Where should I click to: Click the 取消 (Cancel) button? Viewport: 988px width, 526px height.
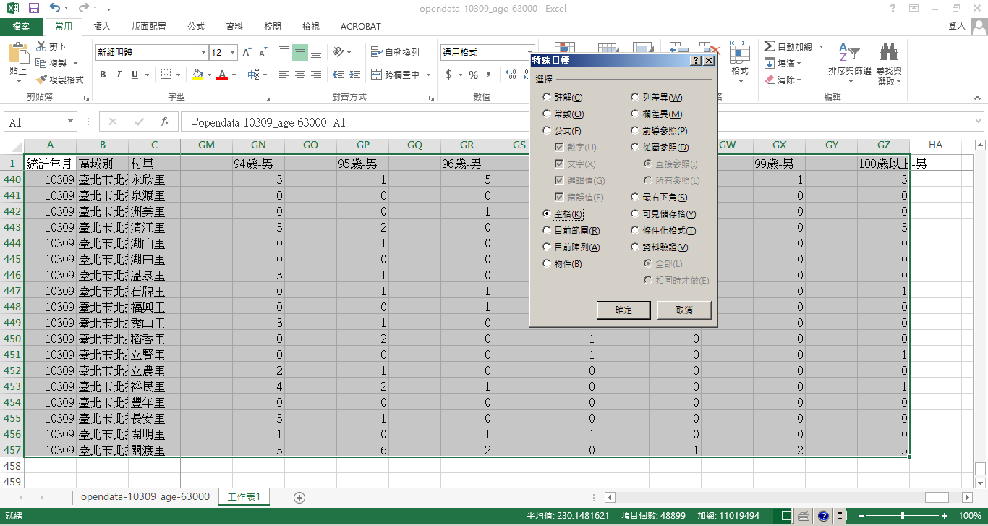[683, 310]
